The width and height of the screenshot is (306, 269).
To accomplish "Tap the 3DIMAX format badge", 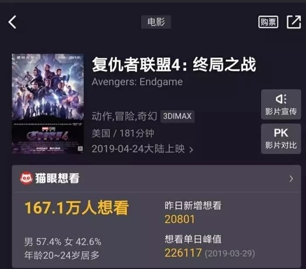I will coord(177,116).
